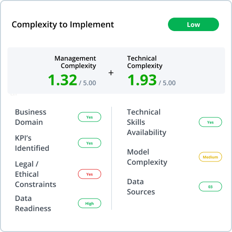
Task: Click the Legal / Ethical Constraints label
Action: [x=36, y=174]
